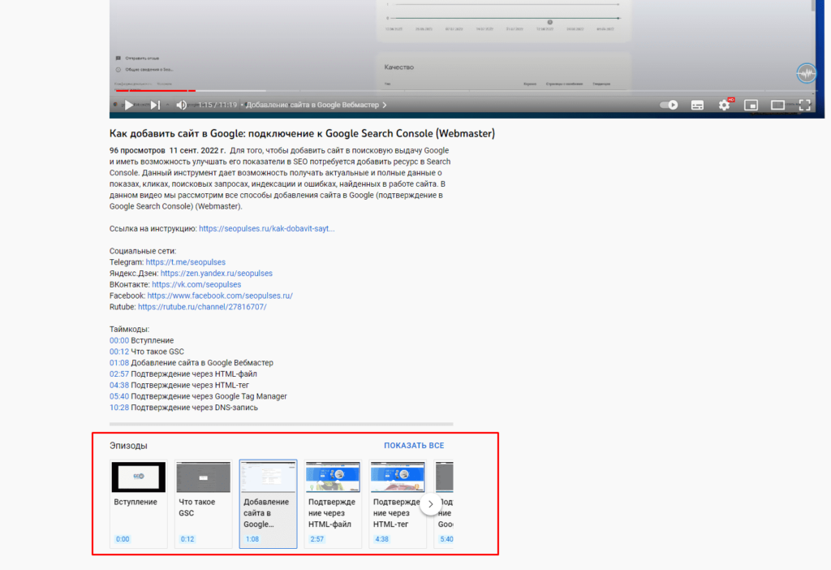Select the Что такое GSC episode card
This screenshot has width=831, height=570.
pyautogui.click(x=204, y=503)
